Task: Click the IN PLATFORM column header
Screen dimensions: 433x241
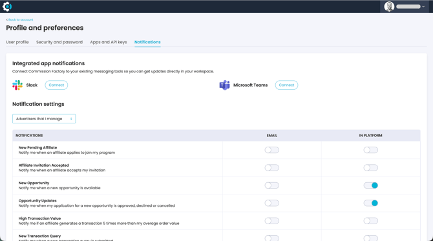Action: pyautogui.click(x=370, y=136)
